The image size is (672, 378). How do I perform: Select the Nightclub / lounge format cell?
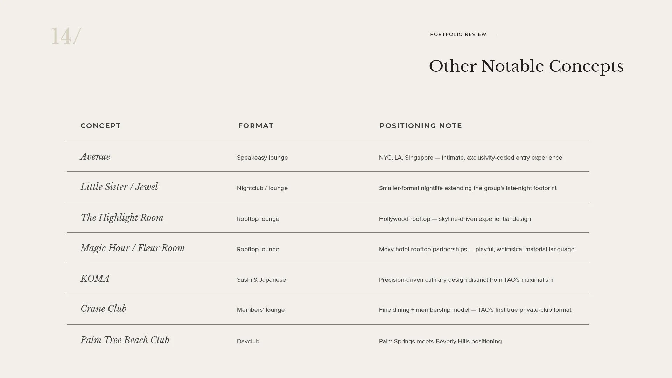click(262, 188)
